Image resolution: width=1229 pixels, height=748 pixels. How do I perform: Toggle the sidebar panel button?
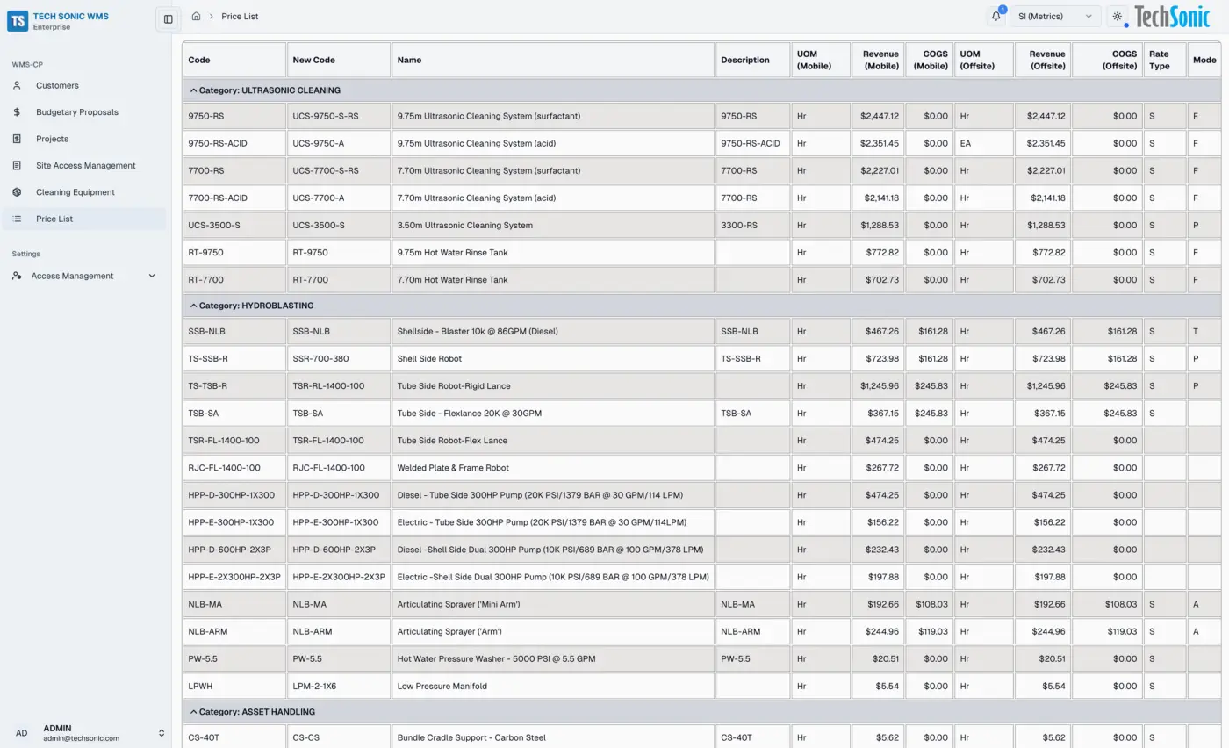pyautogui.click(x=169, y=18)
